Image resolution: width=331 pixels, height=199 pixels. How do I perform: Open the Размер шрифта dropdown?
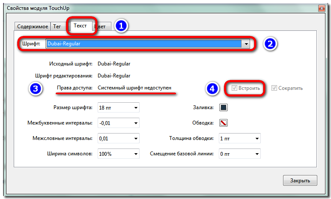136,108
